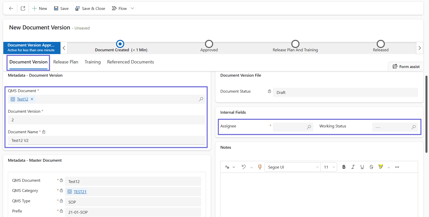Go back using the back arrow
Viewport: 429px width, 217px height.
[x=11, y=8]
